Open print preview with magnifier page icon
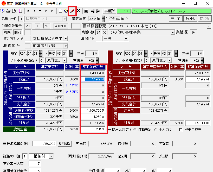This screenshot has height=172, width=213. pos(14,11)
